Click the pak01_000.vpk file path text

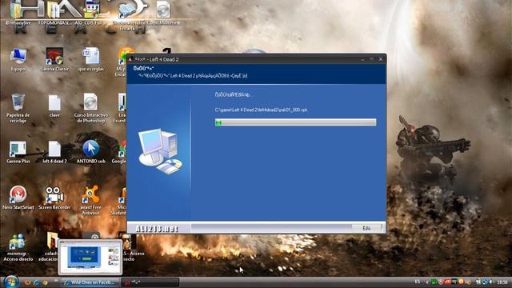[x=261, y=110]
